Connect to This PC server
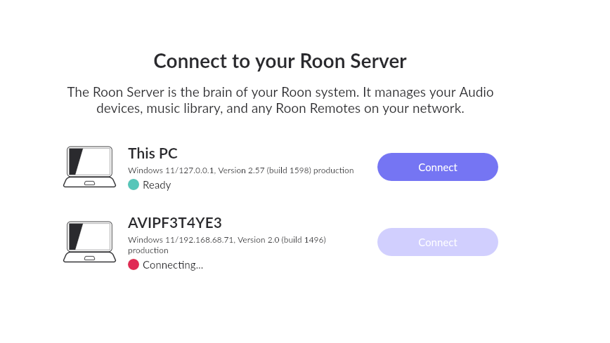610x343 pixels. [x=438, y=167]
